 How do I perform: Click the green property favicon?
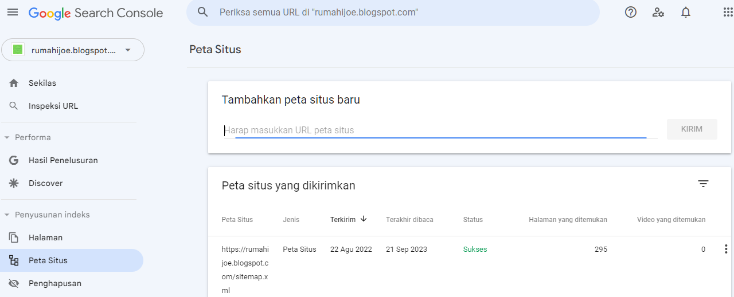click(x=18, y=50)
